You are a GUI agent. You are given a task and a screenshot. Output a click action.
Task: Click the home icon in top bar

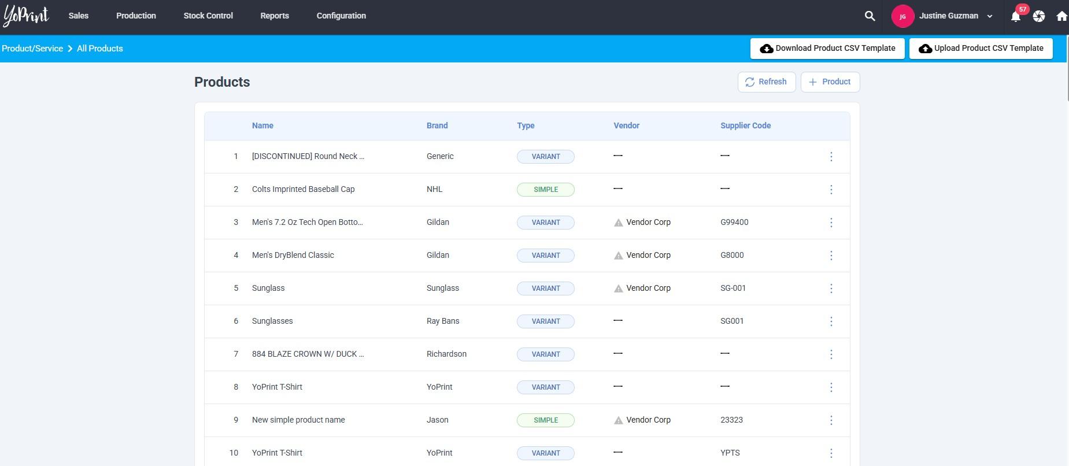click(1061, 16)
